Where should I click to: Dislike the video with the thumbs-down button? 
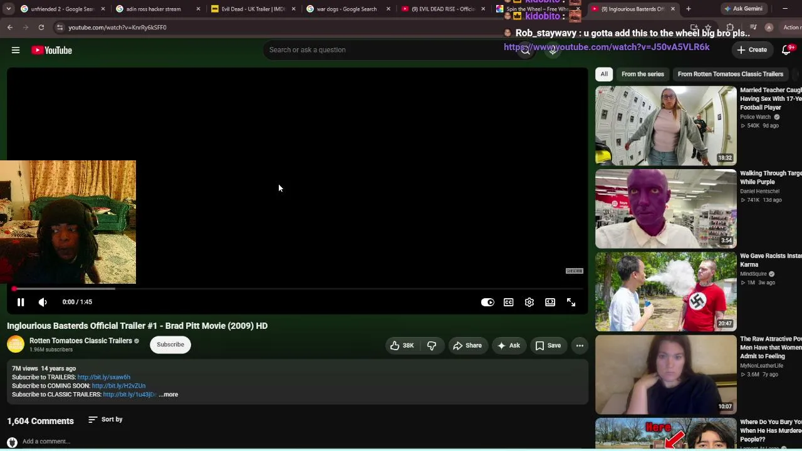pos(432,345)
